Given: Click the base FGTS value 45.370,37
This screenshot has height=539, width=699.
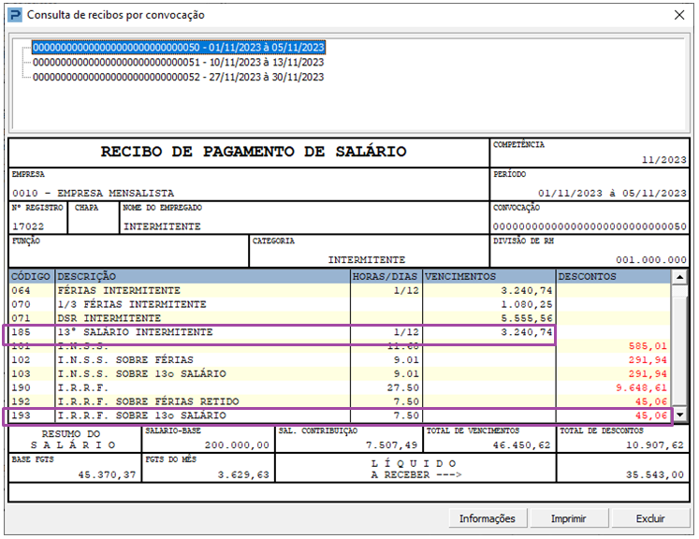Looking at the screenshot, I should tap(107, 474).
